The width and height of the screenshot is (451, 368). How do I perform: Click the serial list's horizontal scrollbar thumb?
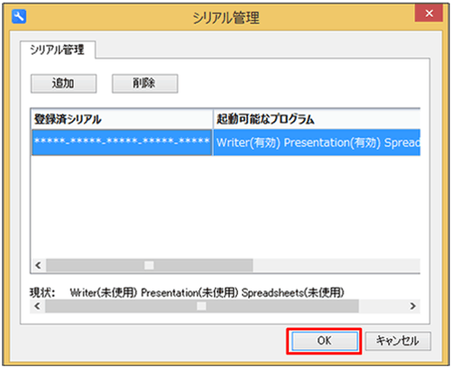150,265
